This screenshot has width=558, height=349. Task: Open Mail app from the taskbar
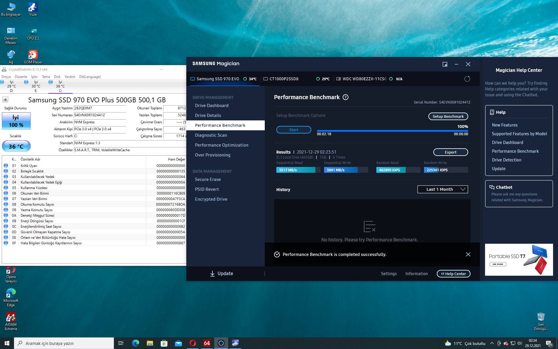pos(178,343)
